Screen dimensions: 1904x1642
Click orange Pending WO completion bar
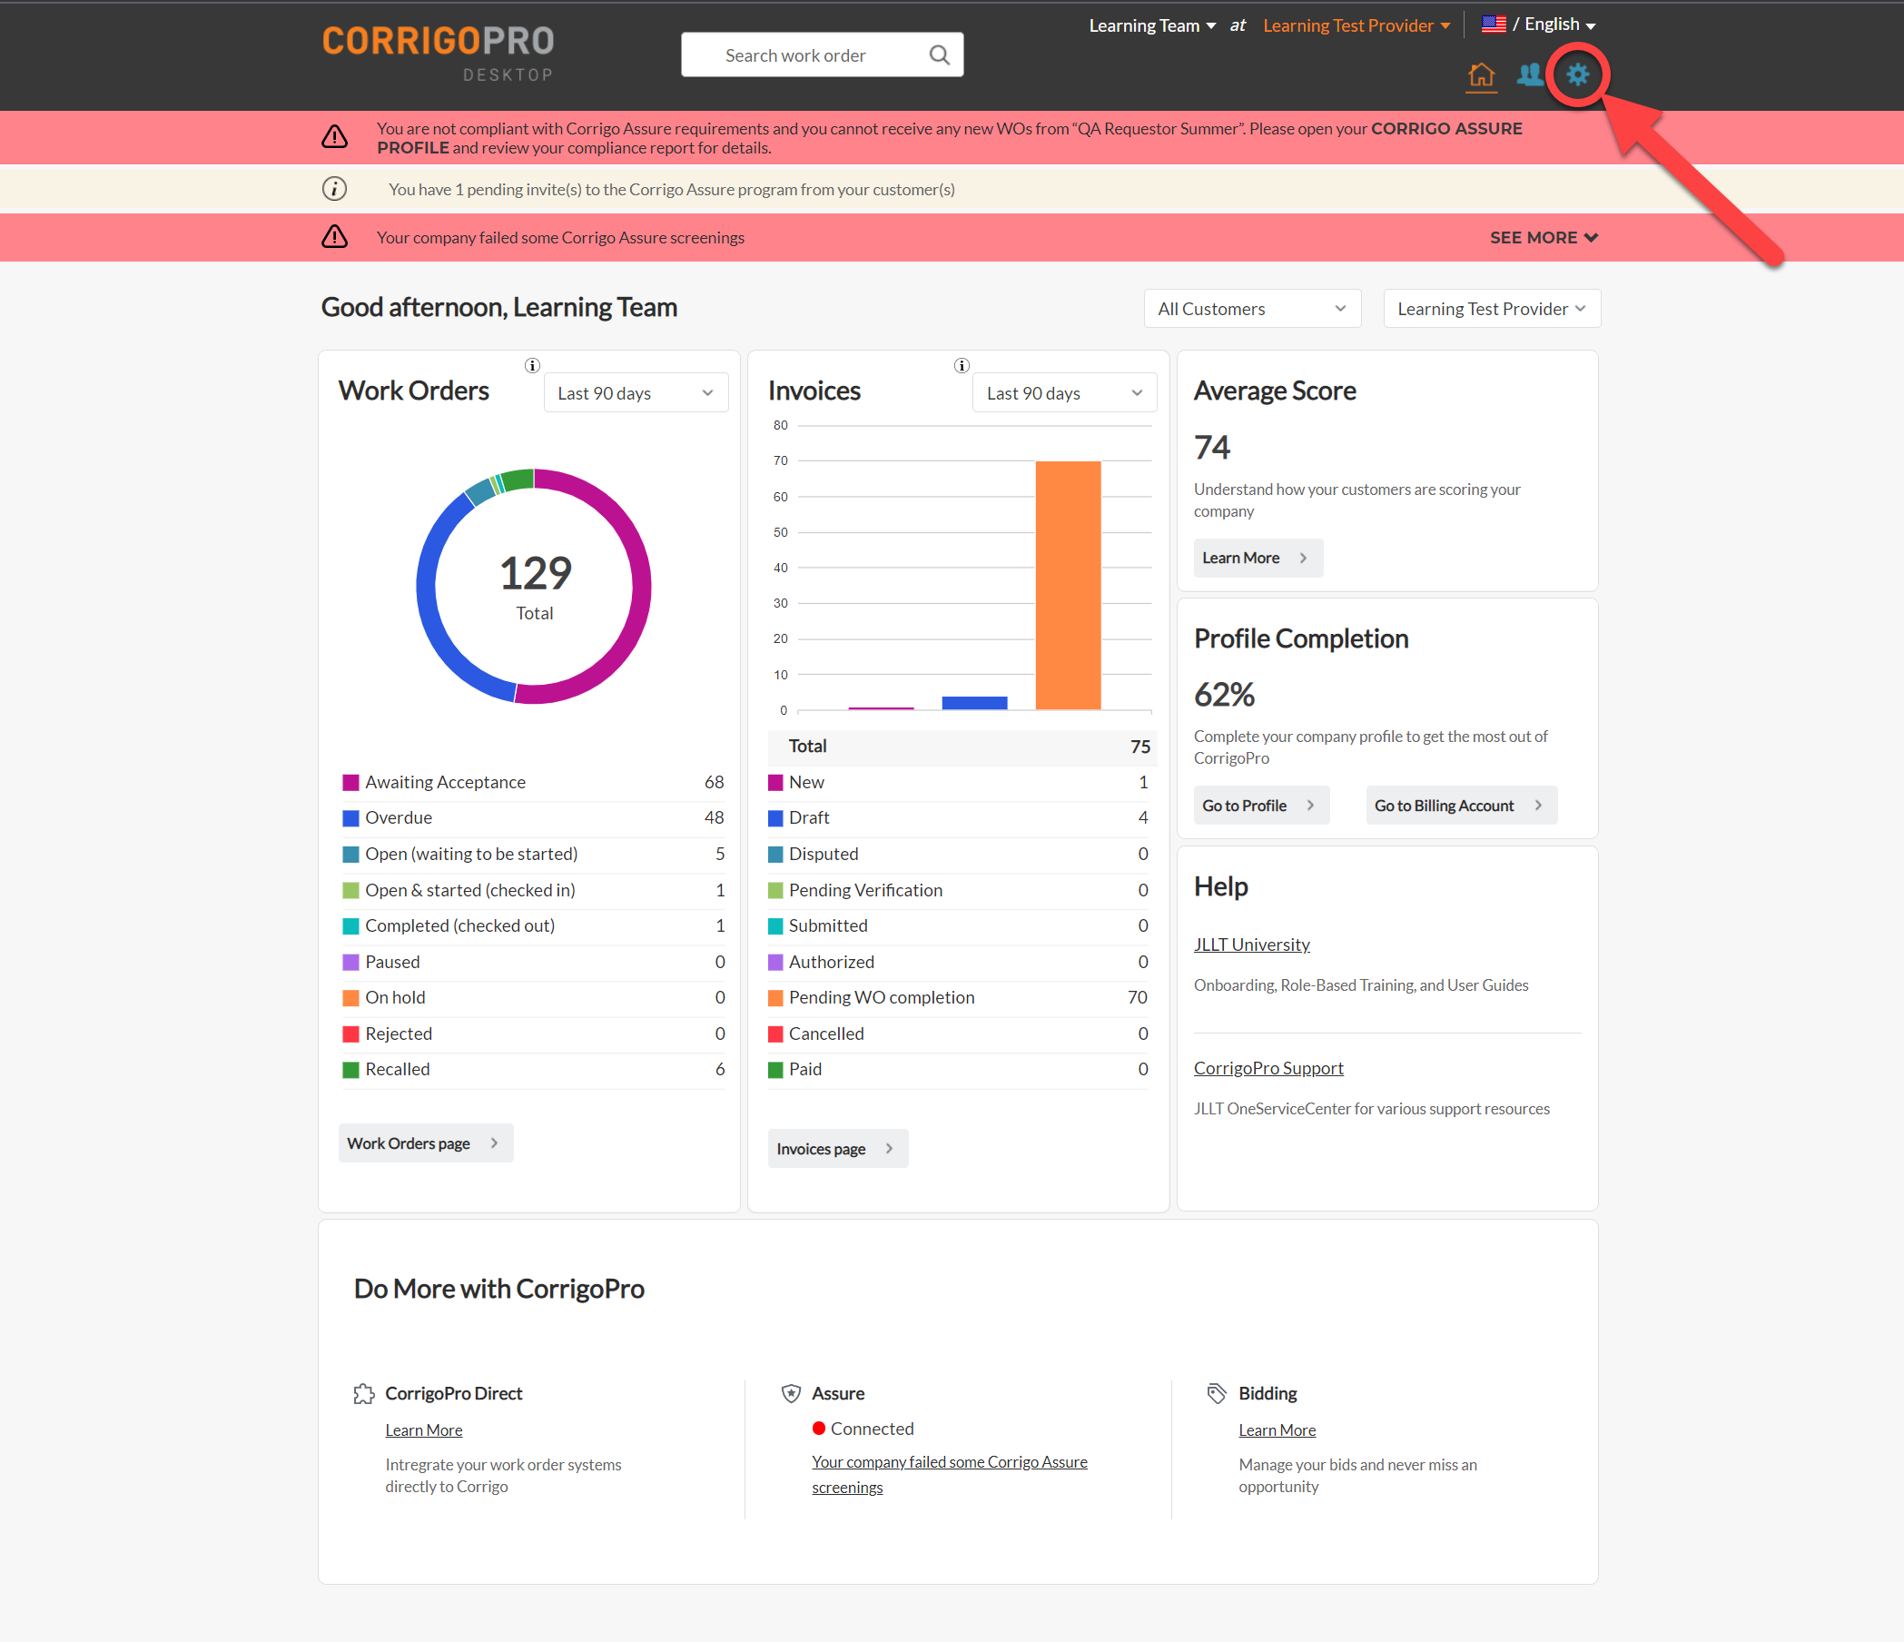click(1067, 586)
